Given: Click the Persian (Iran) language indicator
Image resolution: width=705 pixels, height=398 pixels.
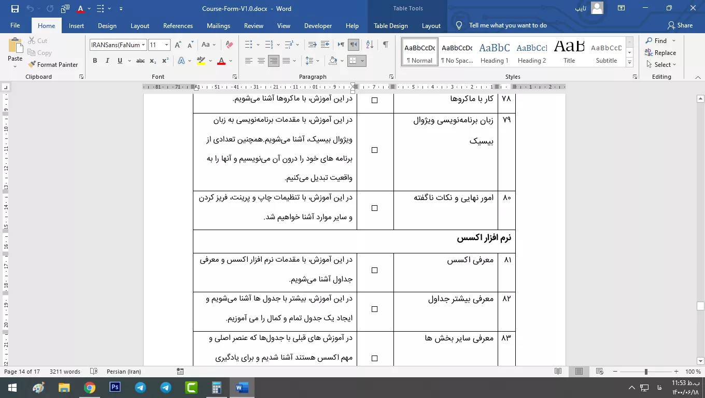Looking at the screenshot, I should (x=124, y=372).
